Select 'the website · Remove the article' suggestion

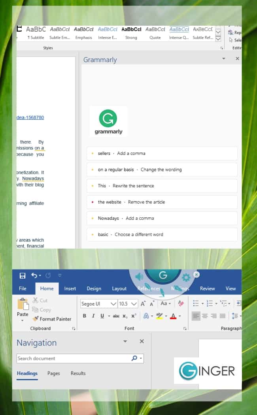click(x=162, y=202)
